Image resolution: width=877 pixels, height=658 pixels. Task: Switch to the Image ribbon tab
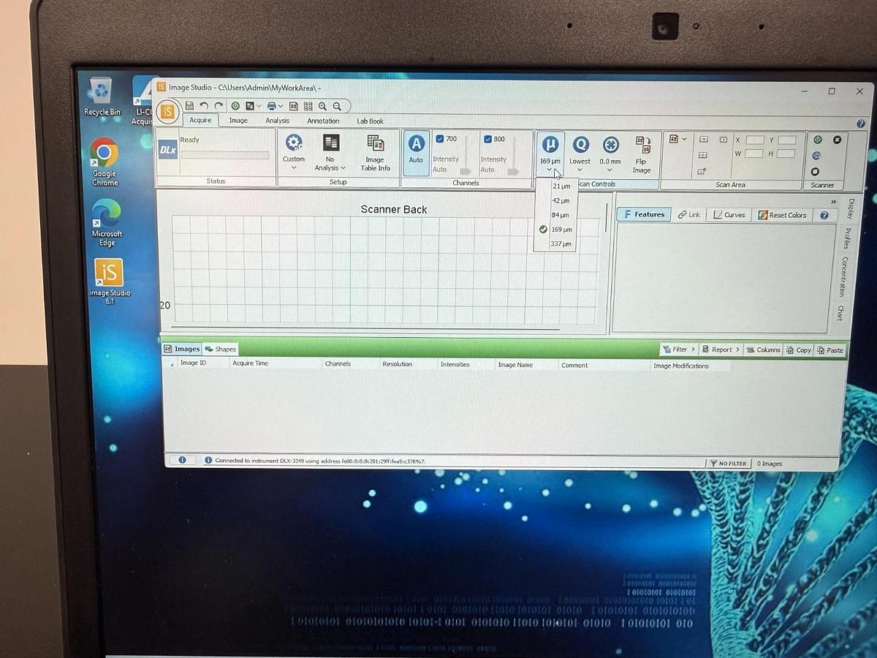[x=238, y=121]
